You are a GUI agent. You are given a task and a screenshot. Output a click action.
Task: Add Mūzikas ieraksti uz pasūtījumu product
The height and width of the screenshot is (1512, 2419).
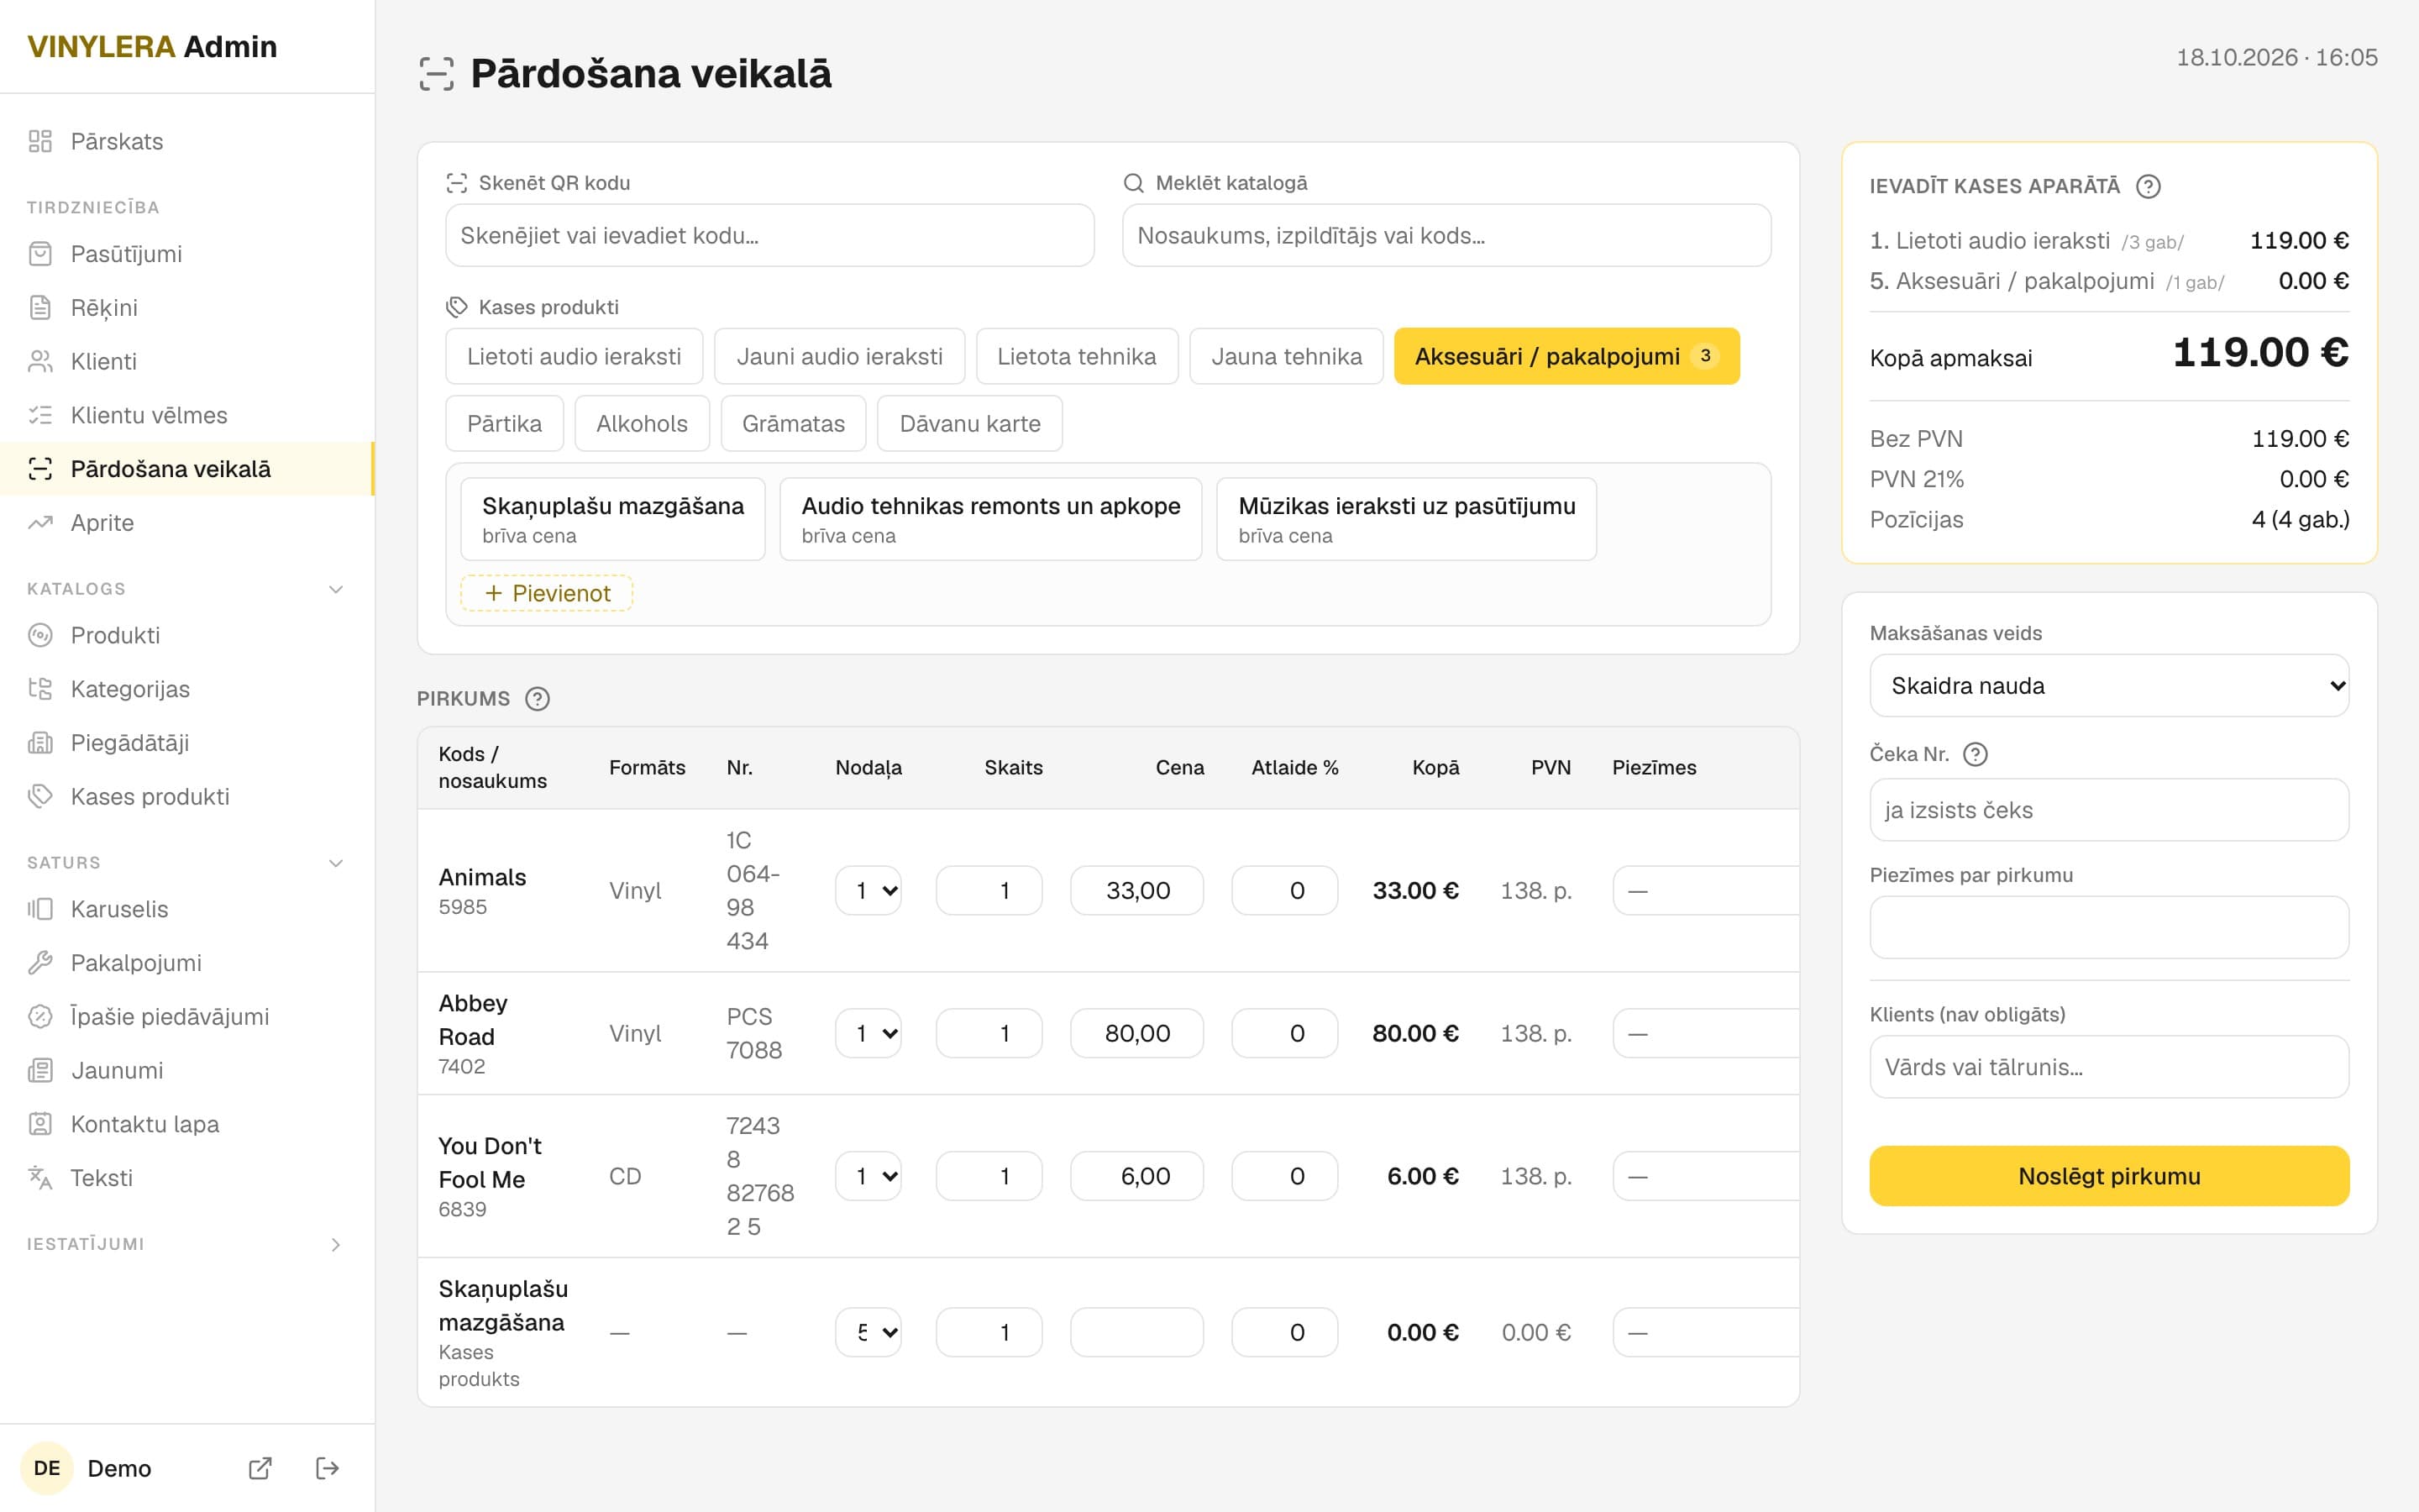[1406, 519]
